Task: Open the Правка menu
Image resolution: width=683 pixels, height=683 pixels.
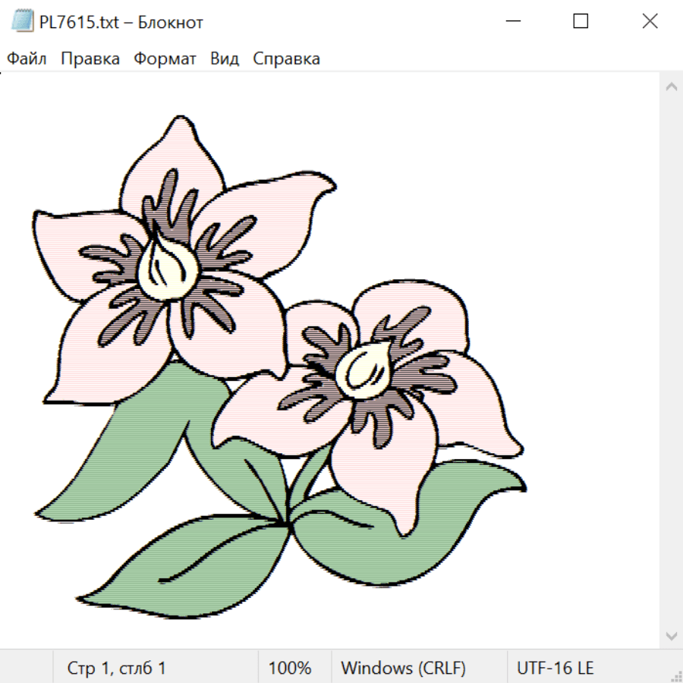Action: (90, 58)
